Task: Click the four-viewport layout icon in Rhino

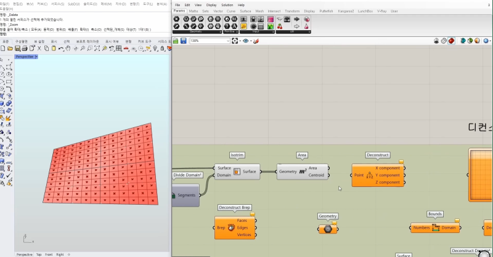Action: (119, 49)
